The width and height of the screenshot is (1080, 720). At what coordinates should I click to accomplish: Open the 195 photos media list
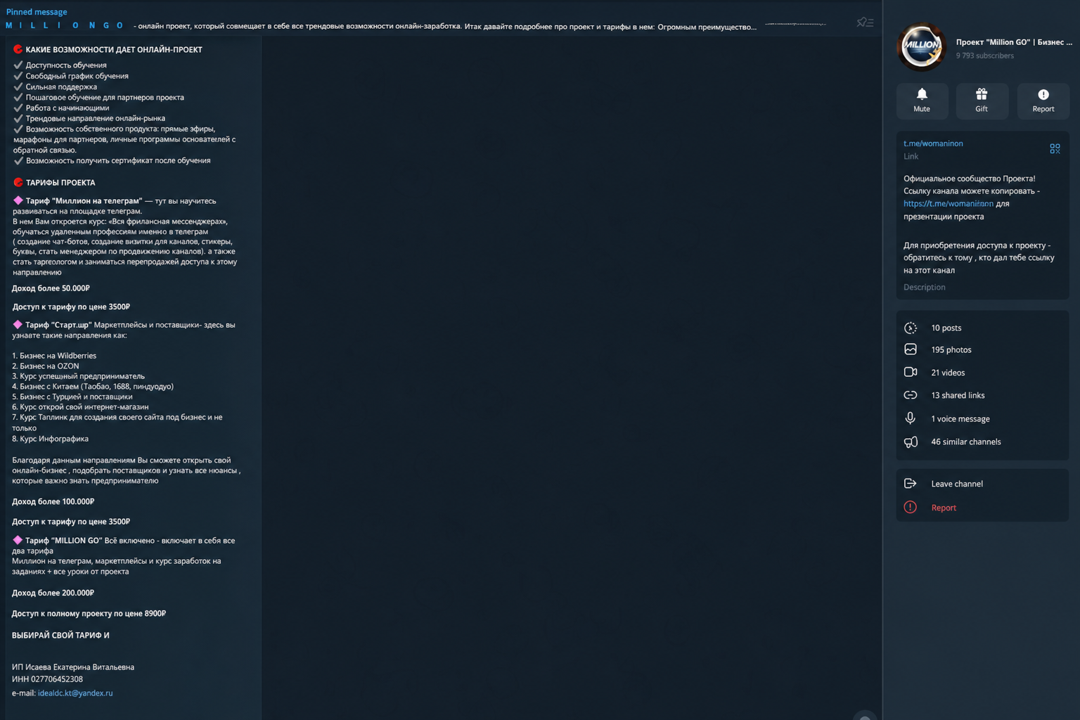coord(982,349)
